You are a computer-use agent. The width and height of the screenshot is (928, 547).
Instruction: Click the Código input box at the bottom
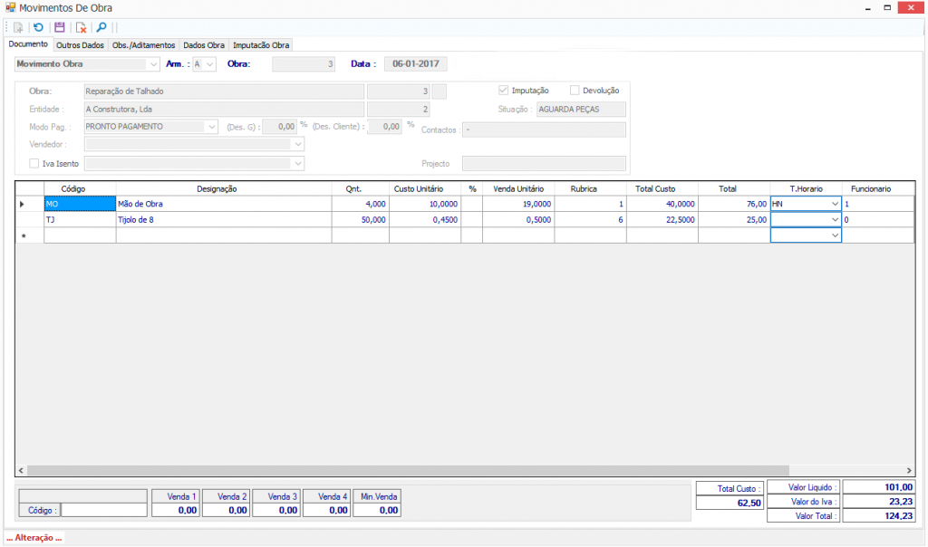[x=104, y=510]
